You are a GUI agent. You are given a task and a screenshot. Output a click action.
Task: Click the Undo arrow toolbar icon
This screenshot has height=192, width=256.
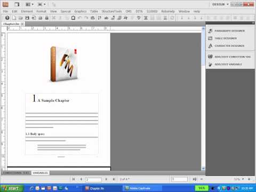[80, 18]
